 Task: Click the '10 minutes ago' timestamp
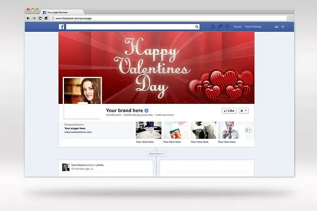(x=80, y=169)
